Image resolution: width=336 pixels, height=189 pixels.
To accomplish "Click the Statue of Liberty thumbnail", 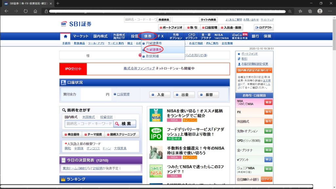I will tap(156, 153).
